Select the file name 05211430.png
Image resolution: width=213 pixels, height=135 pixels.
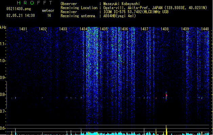(x=19, y=9)
